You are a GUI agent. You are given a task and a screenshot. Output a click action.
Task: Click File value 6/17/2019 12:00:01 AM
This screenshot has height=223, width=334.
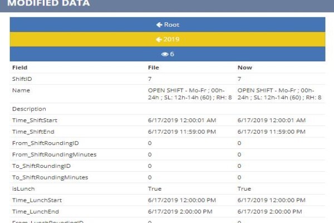pyautogui.click(x=182, y=120)
